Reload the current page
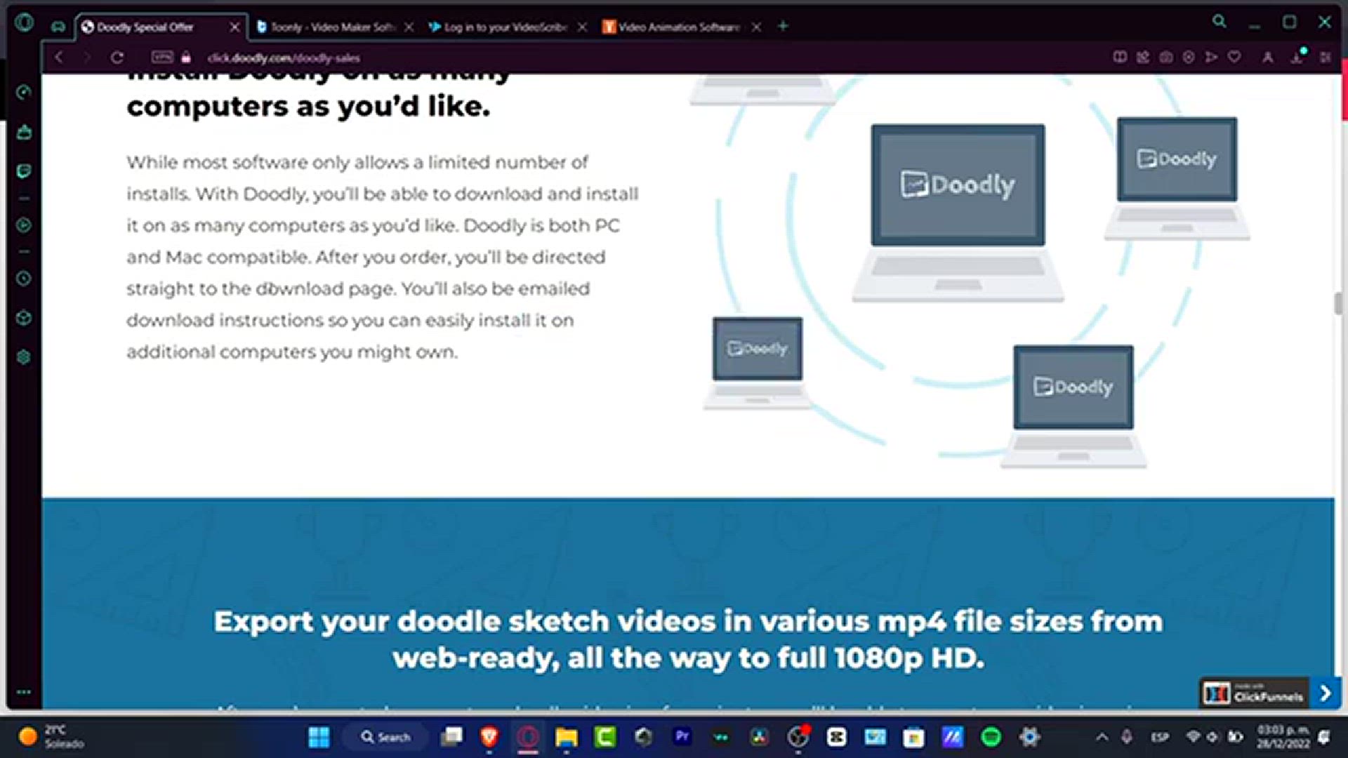 click(x=117, y=58)
